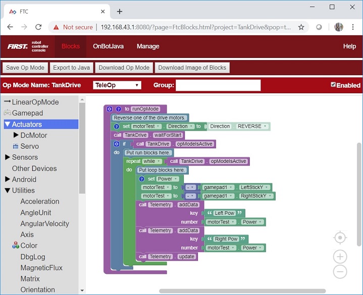Select the Color utility in the toolbox
This screenshot has width=363, height=295.
pos(29,246)
